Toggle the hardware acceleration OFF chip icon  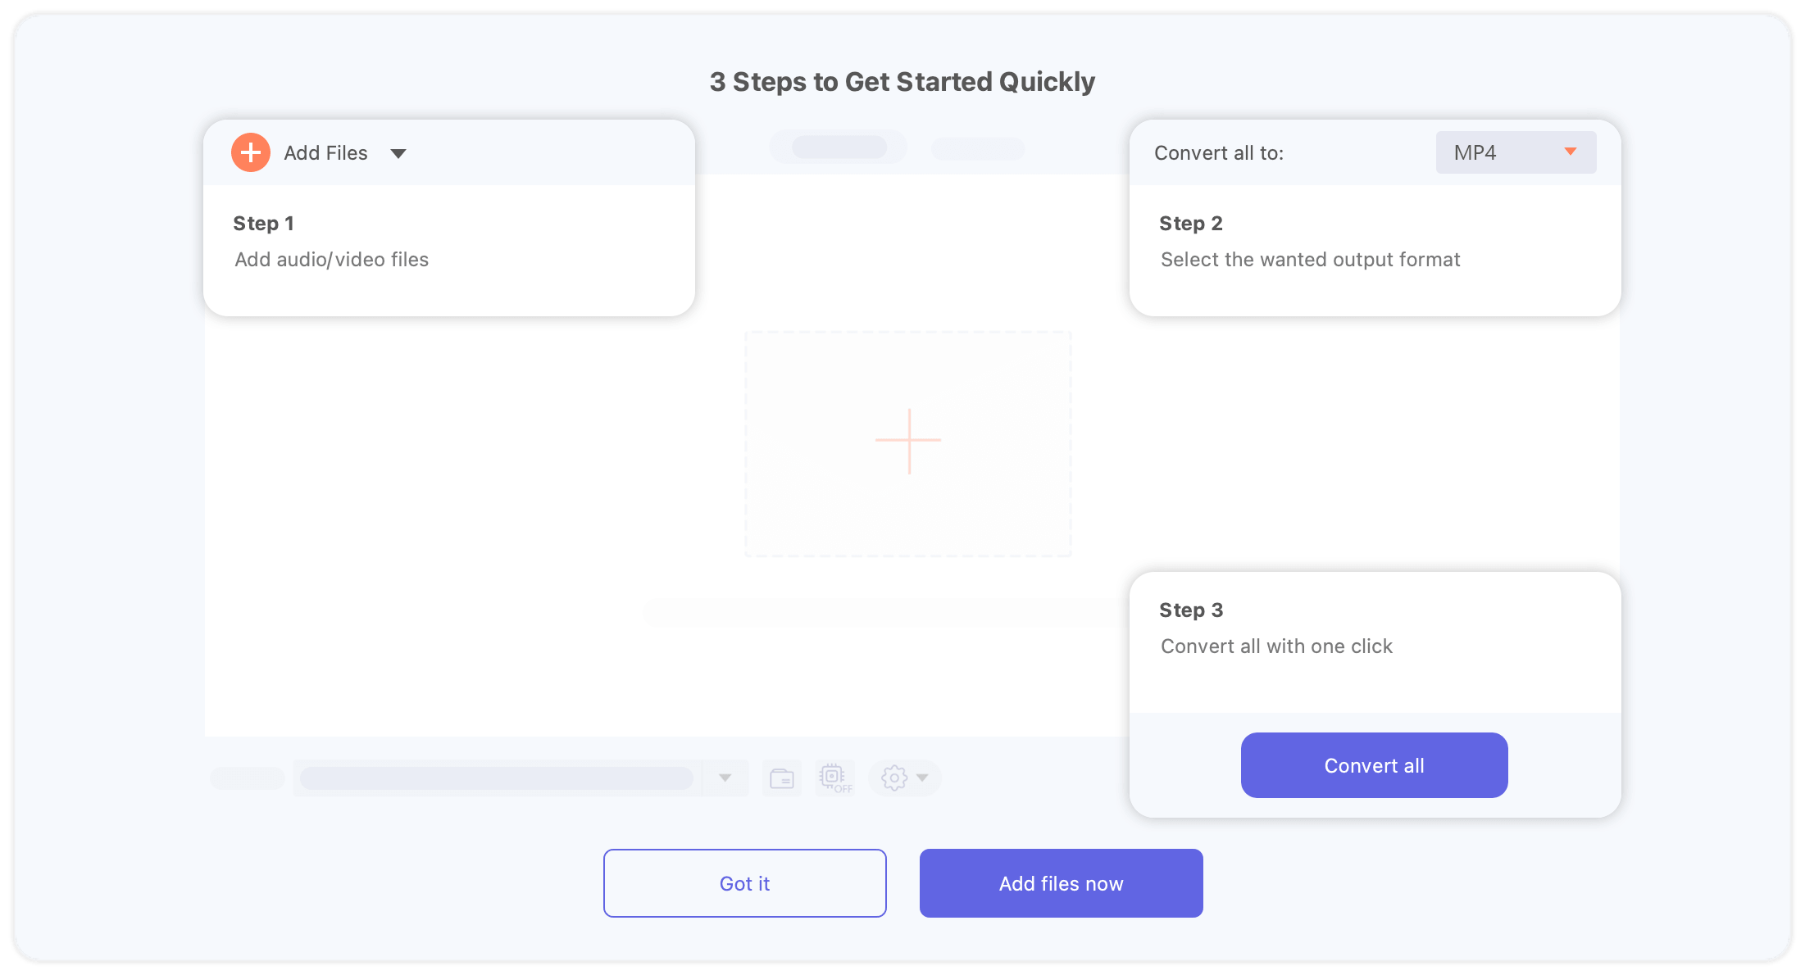tap(834, 778)
